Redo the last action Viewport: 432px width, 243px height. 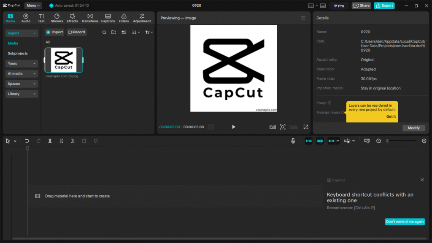[x=38, y=141]
